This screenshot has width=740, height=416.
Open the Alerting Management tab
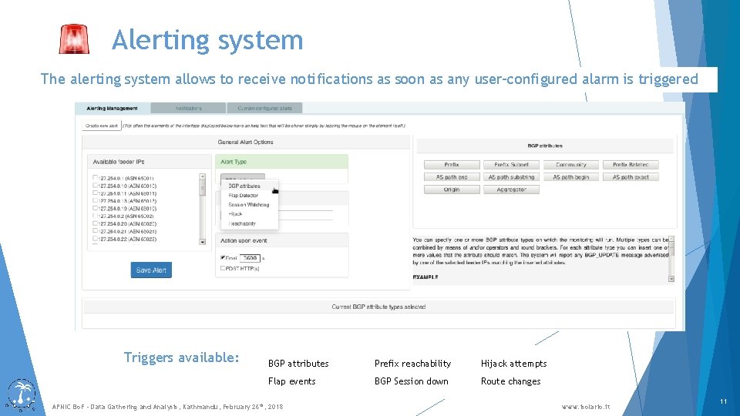[x=113, y=108]
